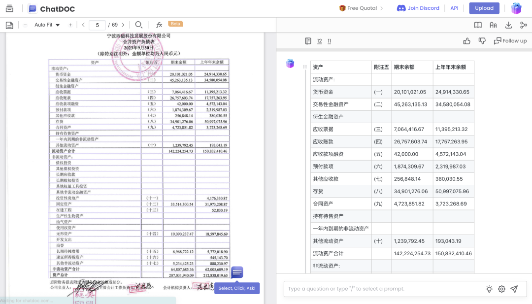Give a thumbs up to the response
This screenshot has width=532, height=304.
pos(467,41)
